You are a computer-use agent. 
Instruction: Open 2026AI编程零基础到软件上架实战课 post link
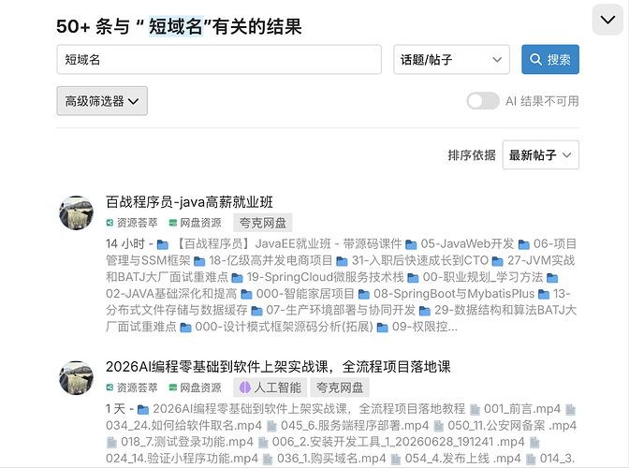point(278,367)
